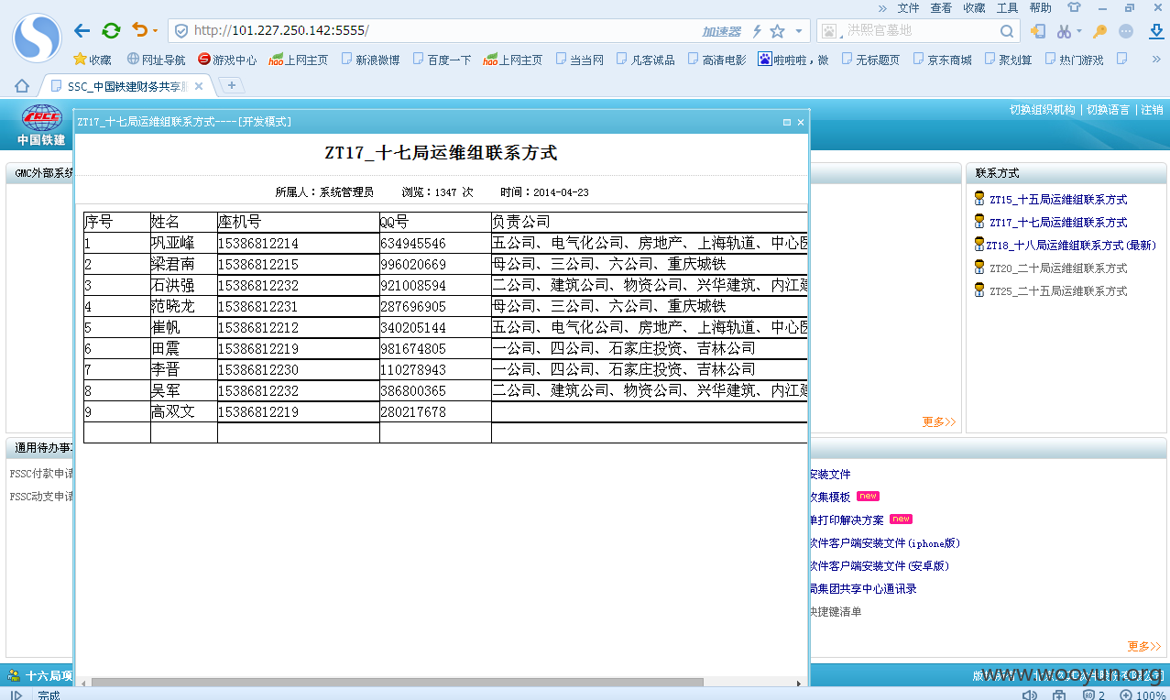This screenshot has height=700, width=1170.
Task: Open the 帮助 menu
Action: (1040, 7)
